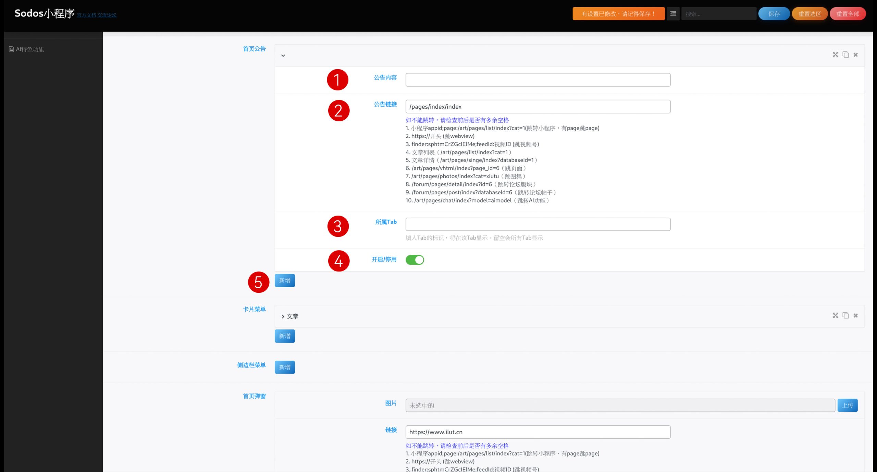
Task: Click the move icon on 文章 card item
Action: (835, 315)
